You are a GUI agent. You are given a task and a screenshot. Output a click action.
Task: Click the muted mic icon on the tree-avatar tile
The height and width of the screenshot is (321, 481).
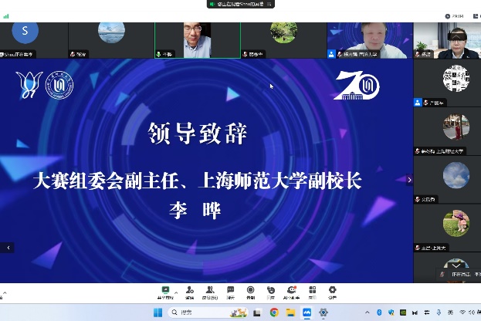pos(245,54)
